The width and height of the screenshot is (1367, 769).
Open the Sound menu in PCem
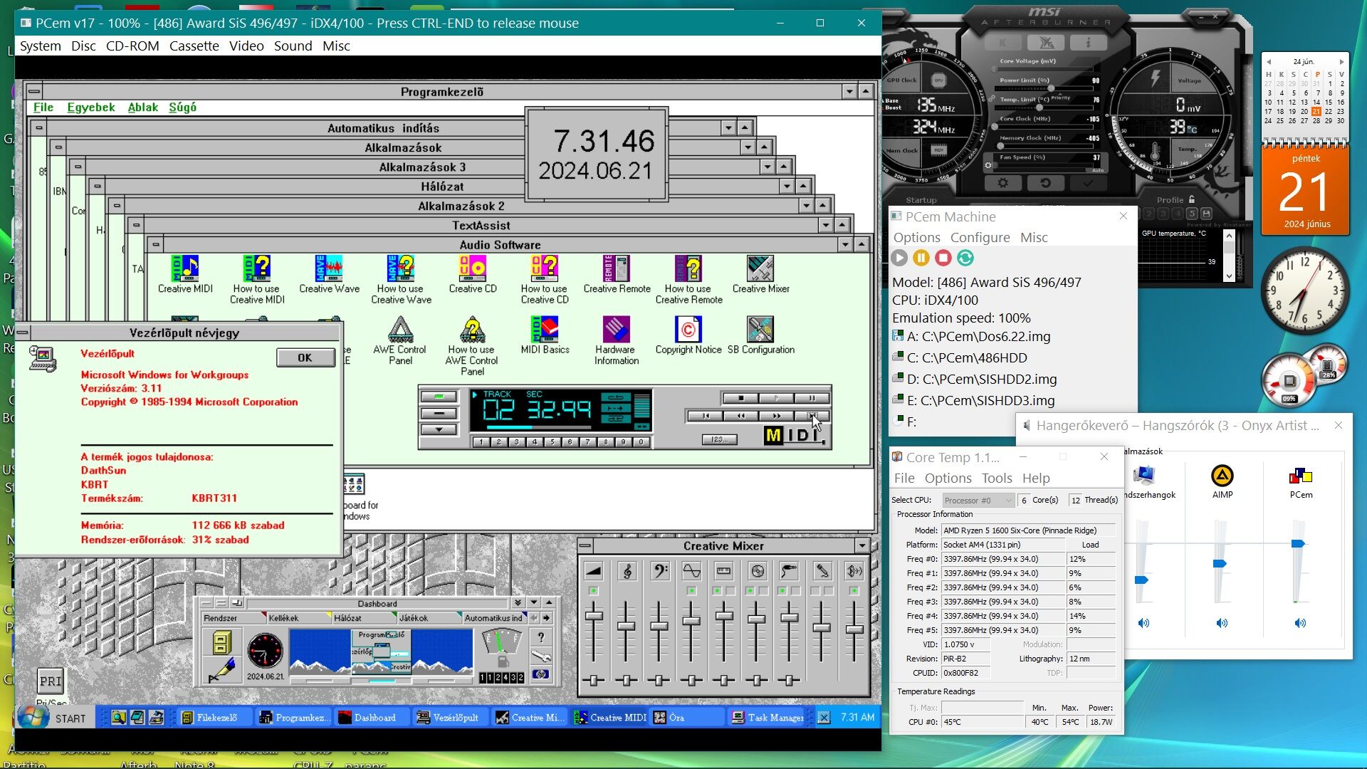pos(293,46)
